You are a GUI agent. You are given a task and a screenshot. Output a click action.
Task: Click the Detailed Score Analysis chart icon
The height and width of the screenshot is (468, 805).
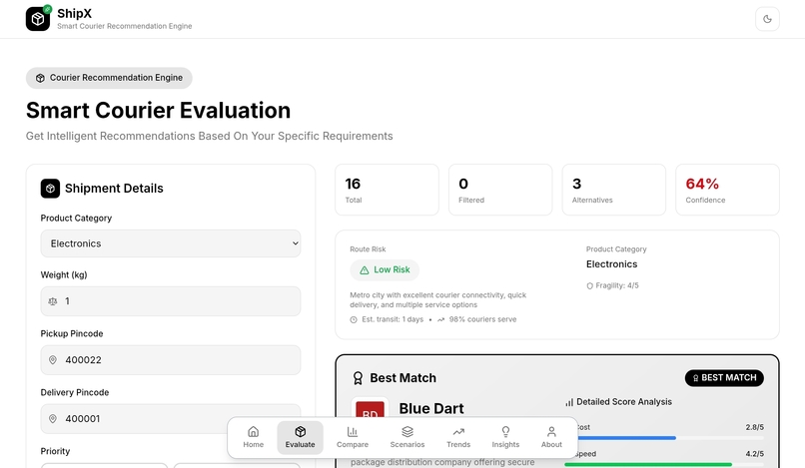(569, 402)
